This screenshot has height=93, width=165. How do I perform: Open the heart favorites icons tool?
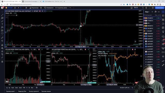(2, 34)
